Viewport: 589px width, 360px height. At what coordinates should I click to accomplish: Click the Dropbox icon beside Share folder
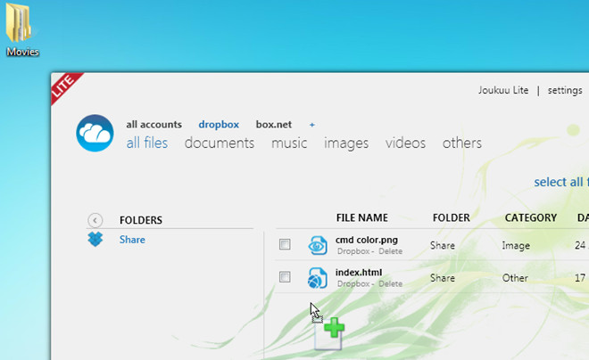[95, 239]
